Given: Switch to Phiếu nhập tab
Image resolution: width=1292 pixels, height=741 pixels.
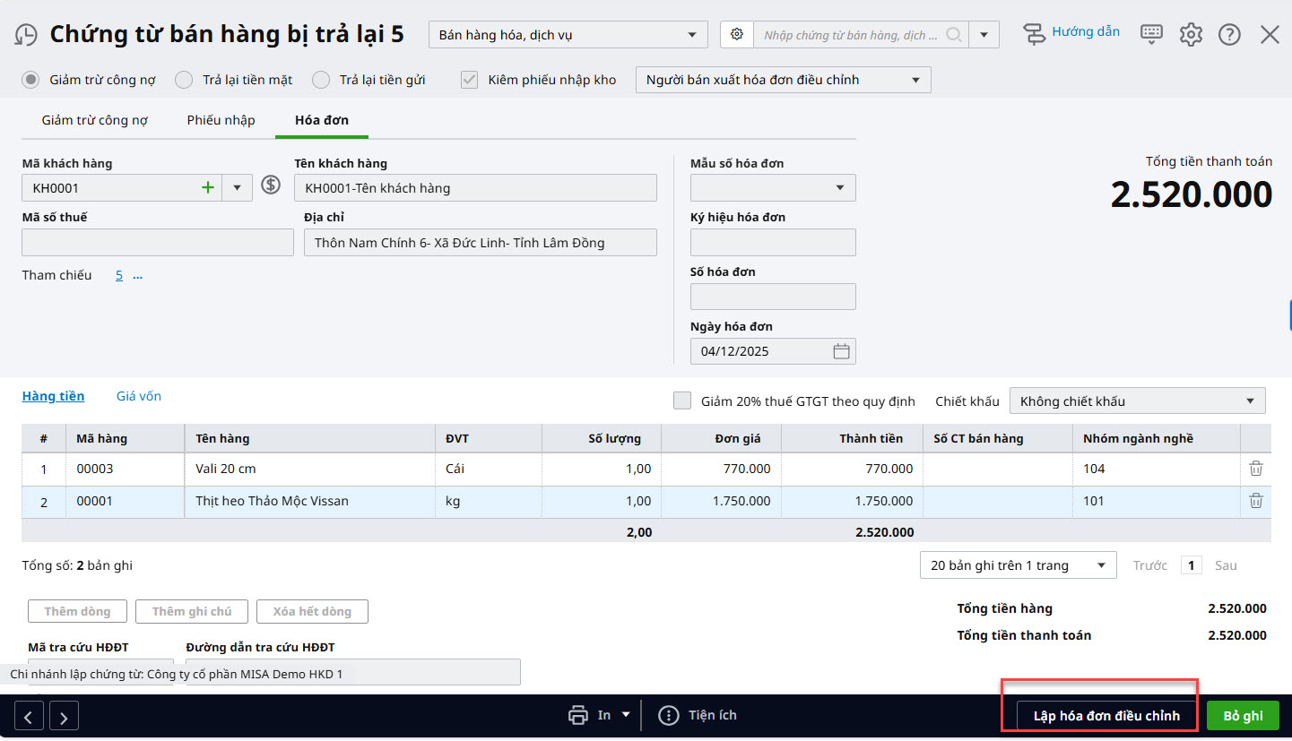Looking at the screenshot, I should [x=221, y=120].
